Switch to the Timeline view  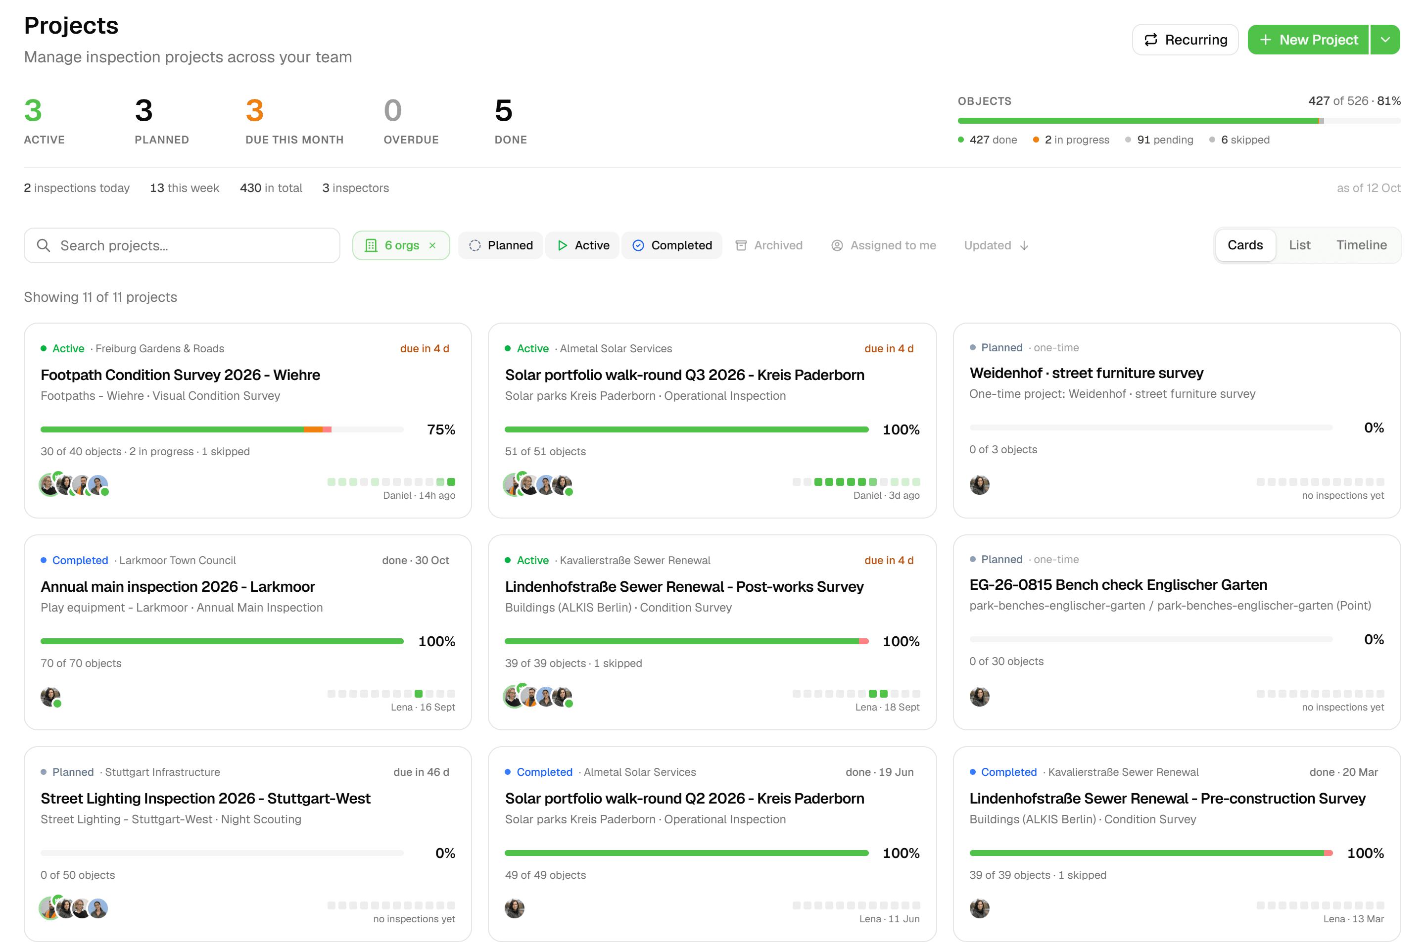point(1361,245)
